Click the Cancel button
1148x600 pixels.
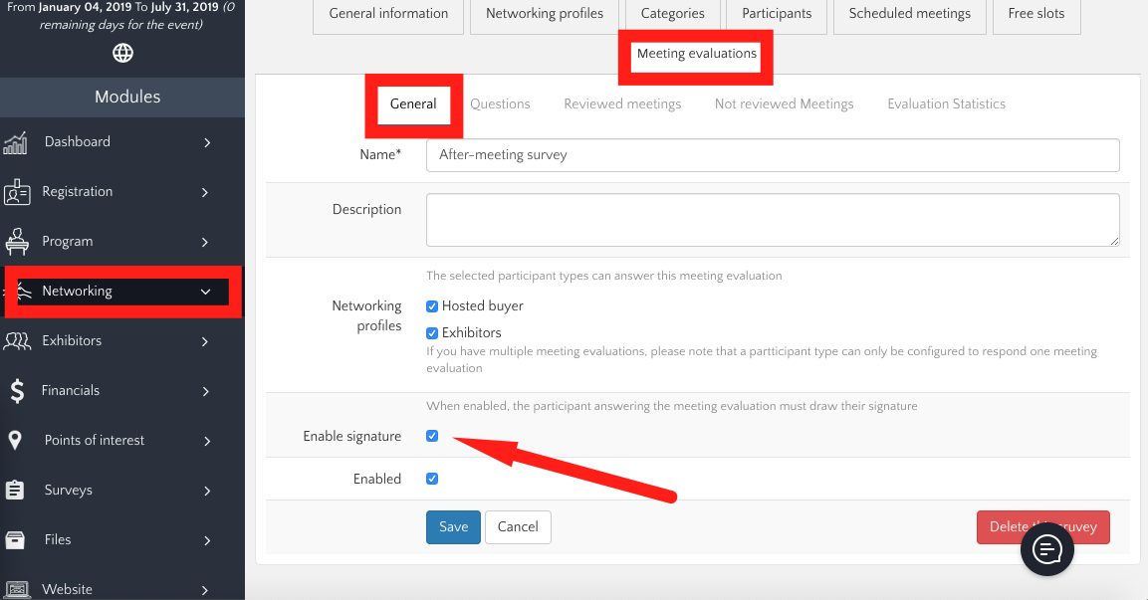click(518, 527)
